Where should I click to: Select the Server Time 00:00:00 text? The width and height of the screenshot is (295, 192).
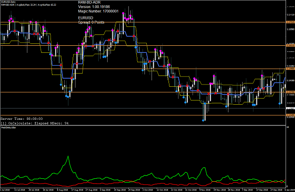click(x=21, y=119)
